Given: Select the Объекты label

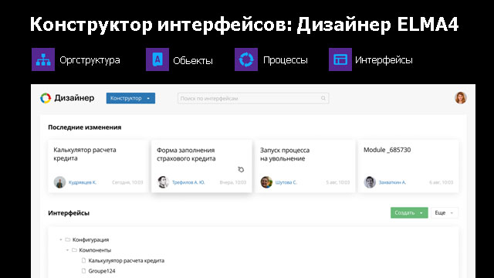Looking at the screenshot, I should point(193,60).
